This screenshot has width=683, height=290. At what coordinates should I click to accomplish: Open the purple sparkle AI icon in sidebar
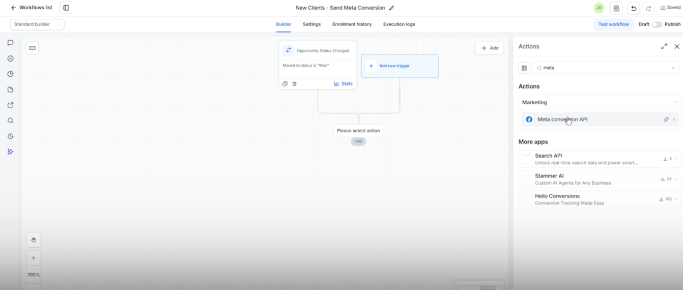click(10, 152)
